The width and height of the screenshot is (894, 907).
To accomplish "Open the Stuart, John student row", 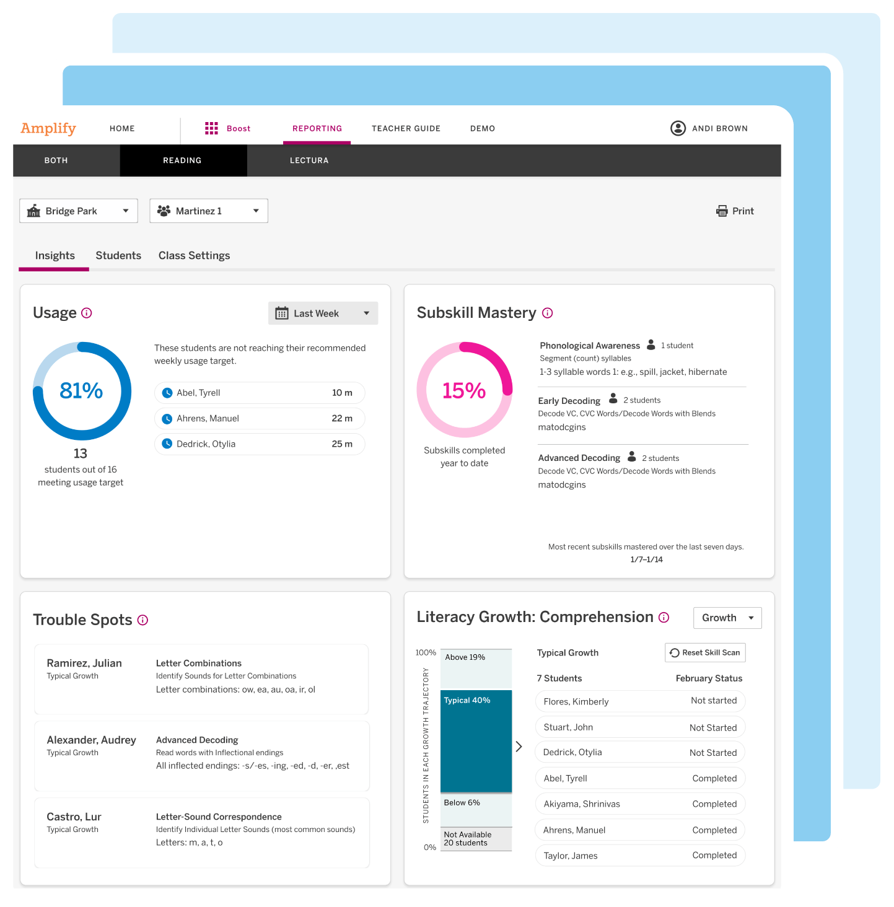I will (x=640, y=727).
